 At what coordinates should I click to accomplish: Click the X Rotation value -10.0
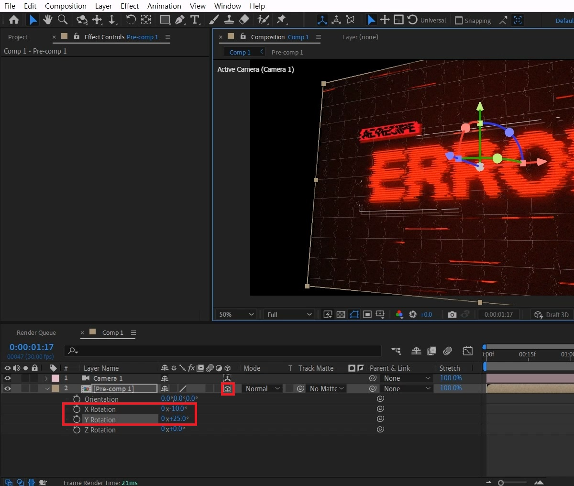177,409
